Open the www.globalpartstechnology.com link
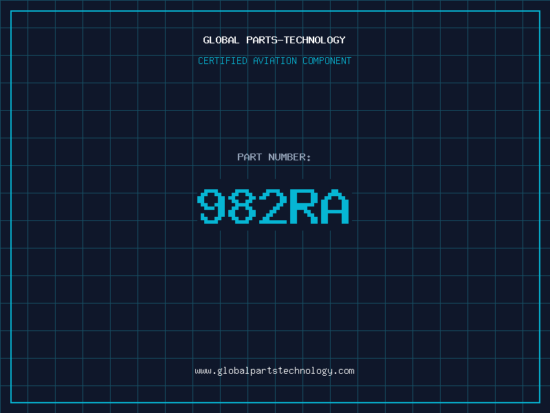This screenshot has width=550, height=413. [274, 371]
